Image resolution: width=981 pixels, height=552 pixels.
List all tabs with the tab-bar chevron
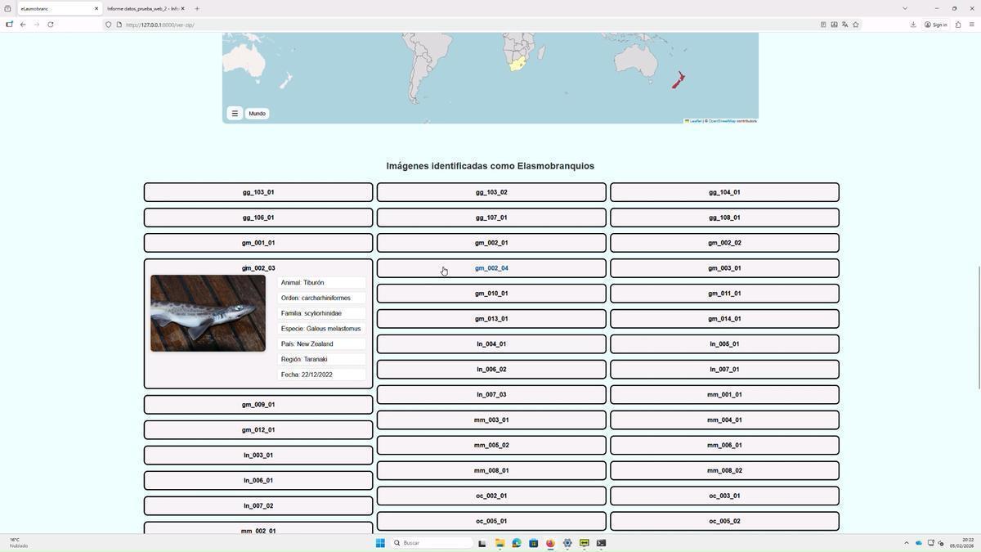click(x=904, y=9)
